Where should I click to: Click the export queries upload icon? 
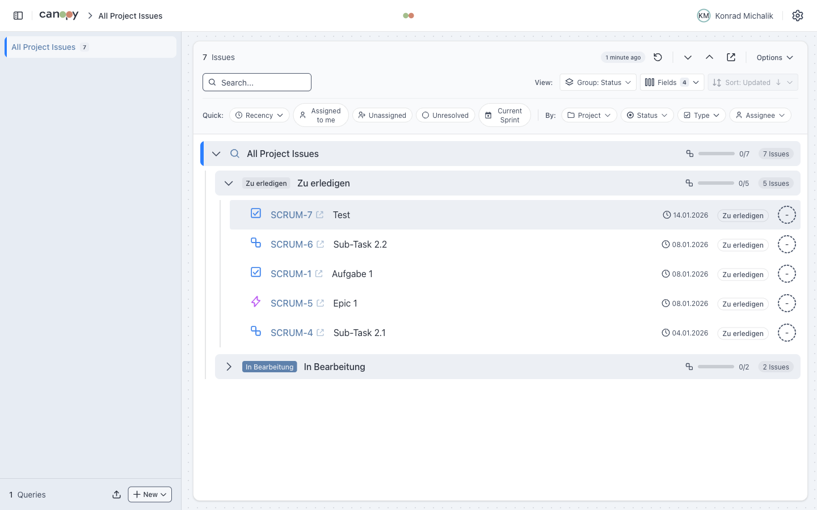116,495
